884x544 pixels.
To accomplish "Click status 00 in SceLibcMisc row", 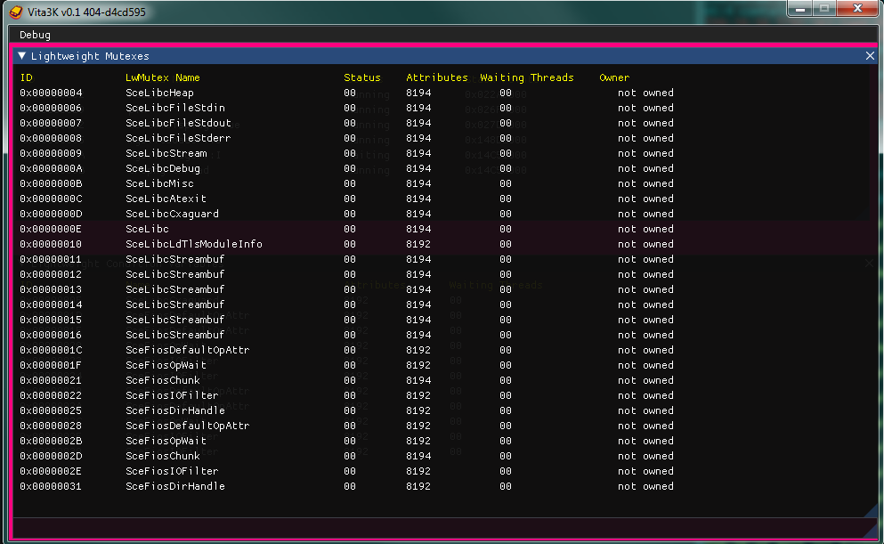I will [350, 183].
